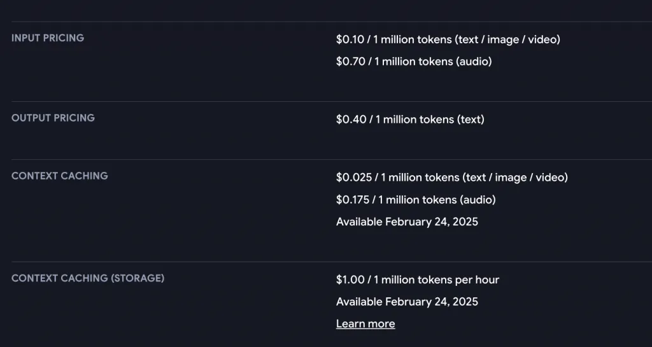Select the $0.175 audio caching price line
This screenshot has width=652, height=347.
pyautogui.click(x=416, y=200)
